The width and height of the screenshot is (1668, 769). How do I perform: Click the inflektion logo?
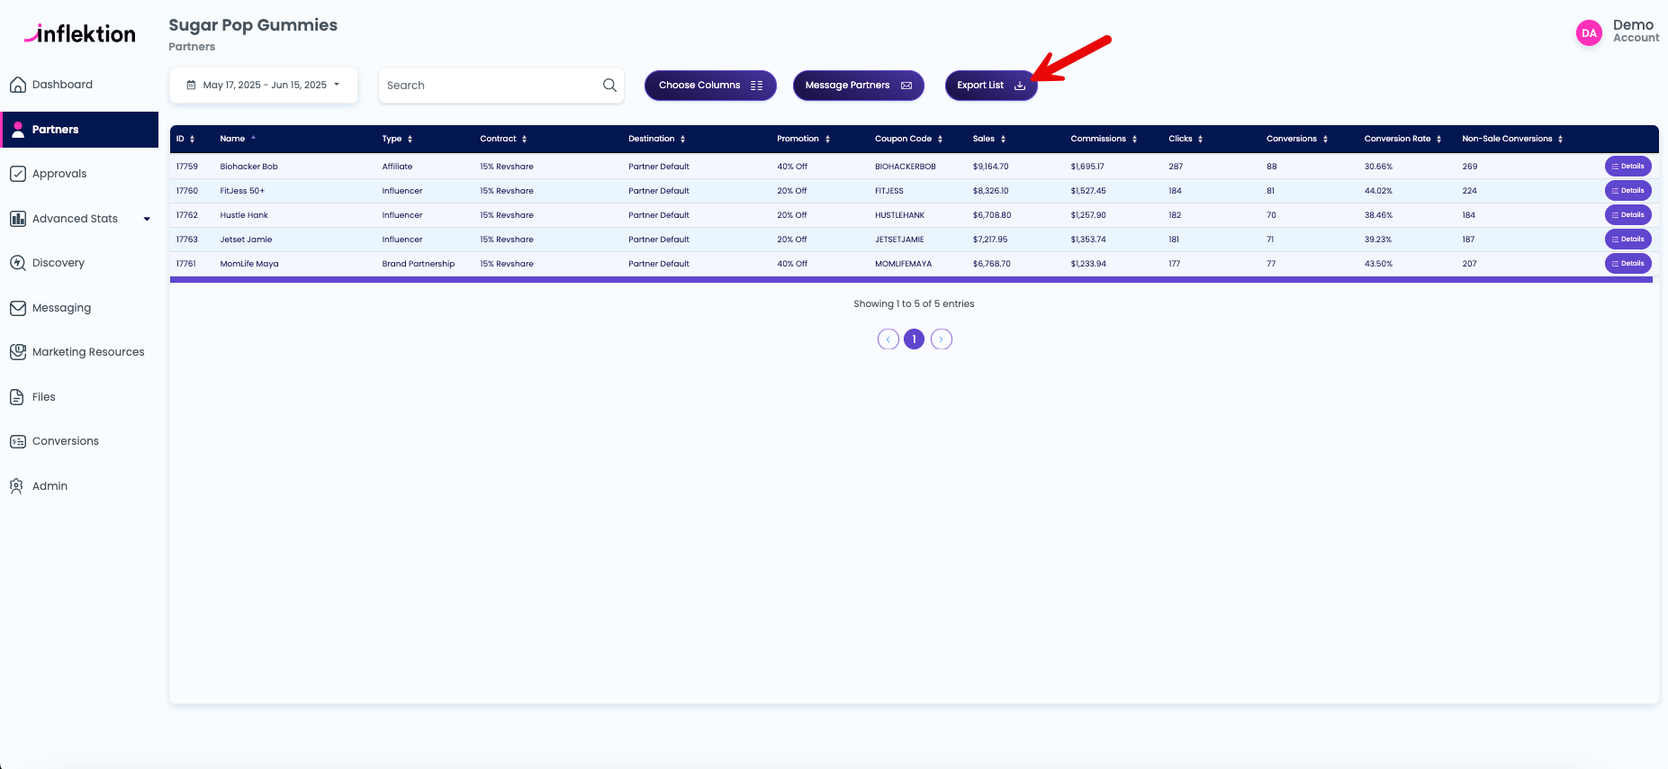tap(80, 33)
